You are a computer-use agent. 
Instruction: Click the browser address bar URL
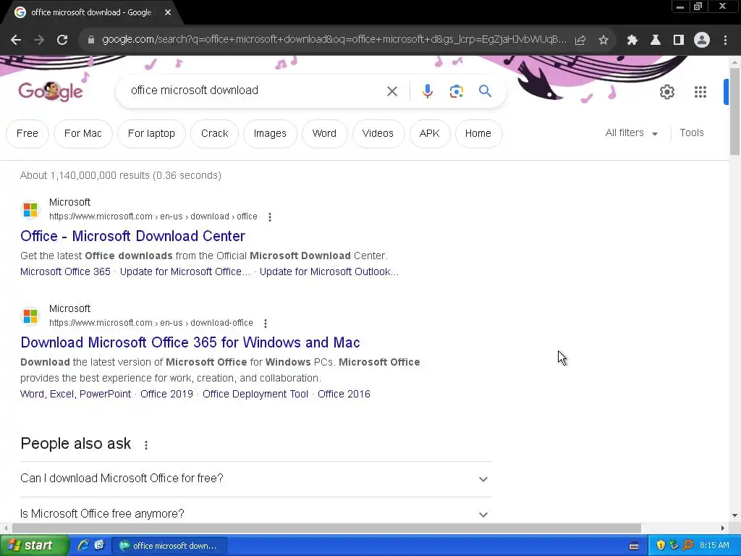(x=334, y=40)
